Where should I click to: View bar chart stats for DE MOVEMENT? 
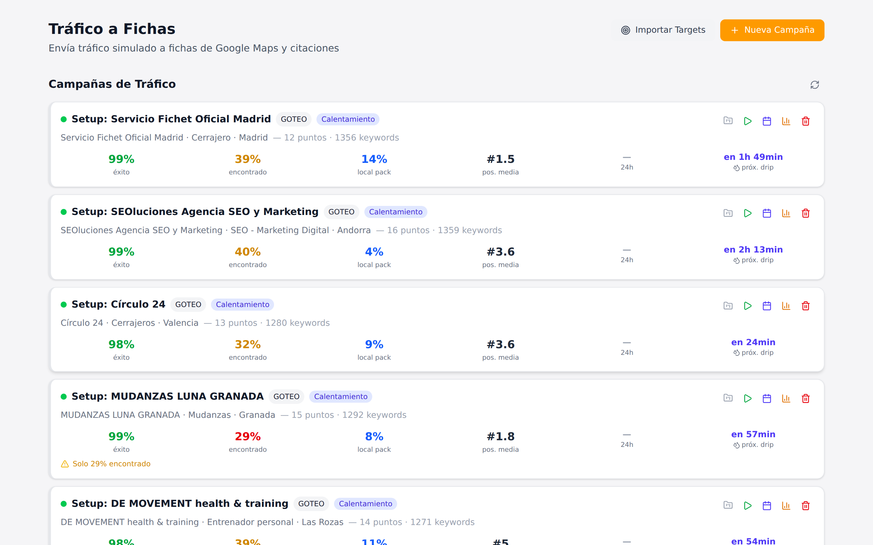click(786, 505)
